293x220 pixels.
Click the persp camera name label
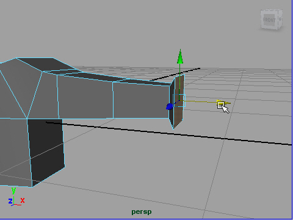(x=142, y=212)
